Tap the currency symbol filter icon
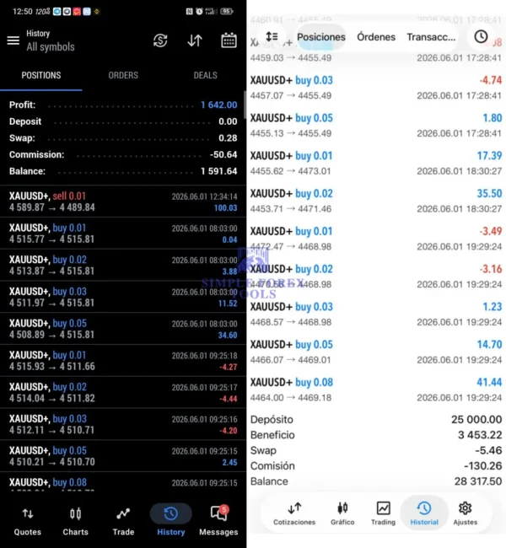This screenshot has height=548, width=506. pyautogui.click(x=160, y=40)
